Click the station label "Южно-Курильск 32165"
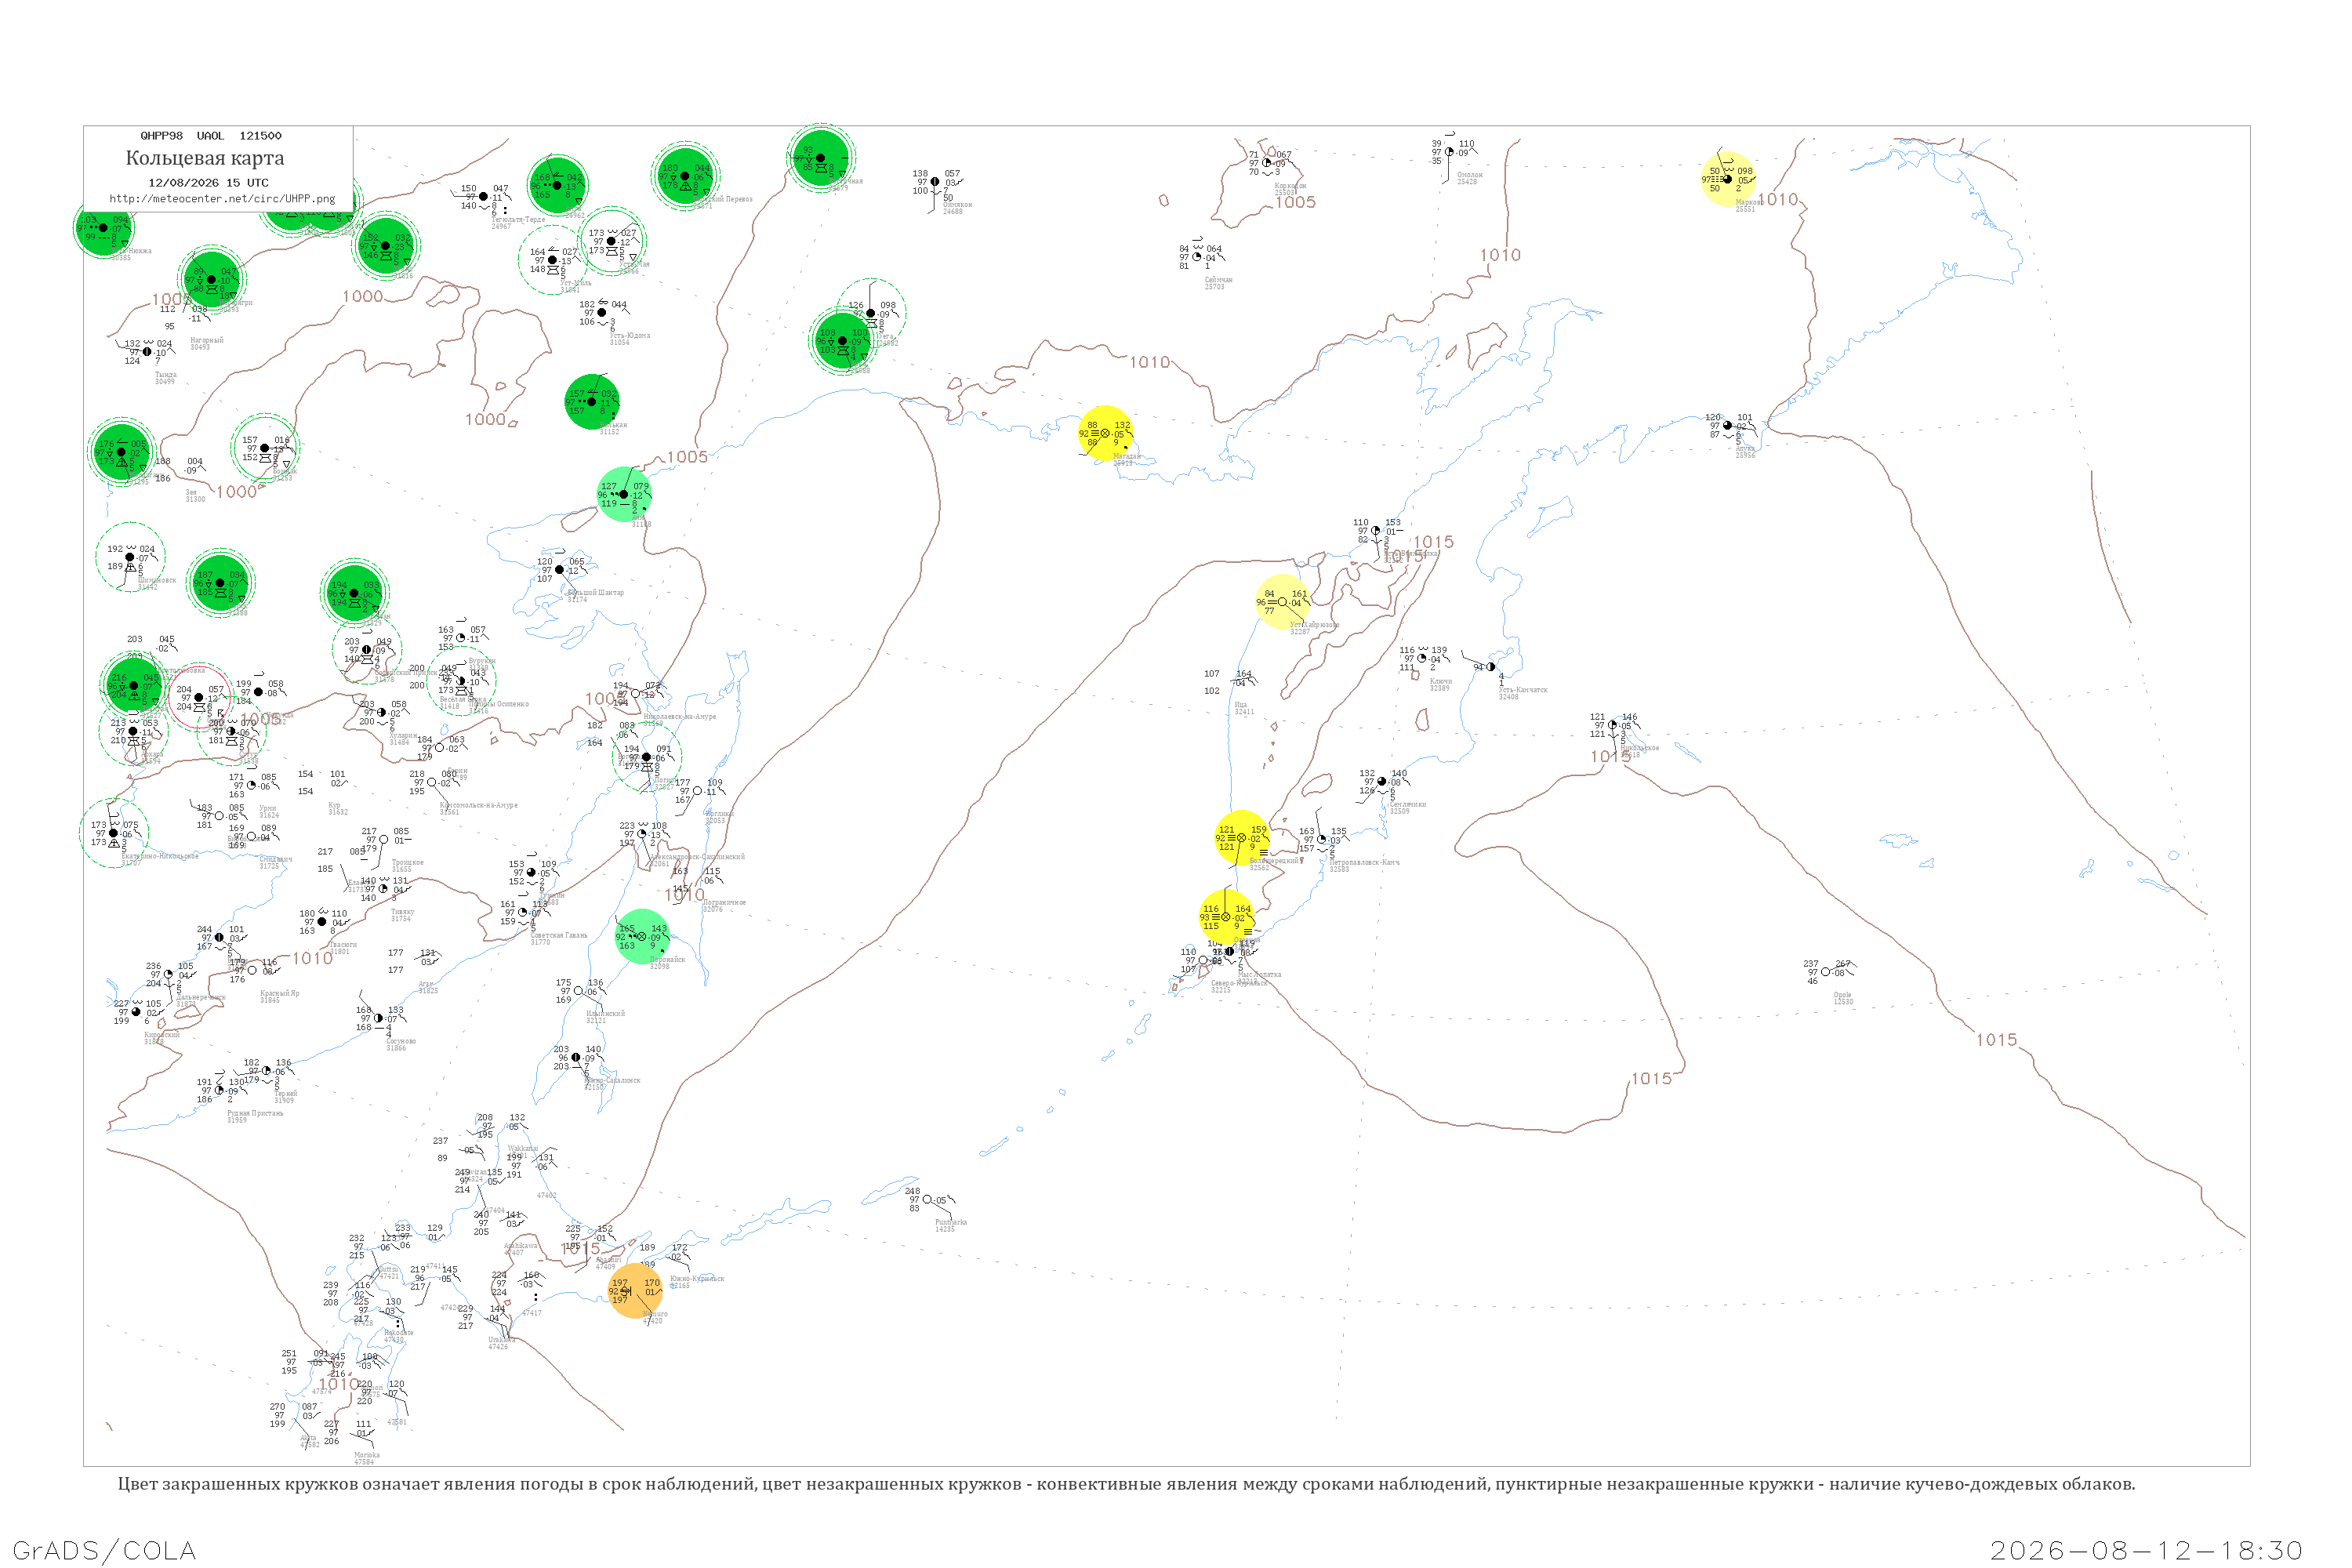Screen dimensions: 2352x1568 tap(697, 1282)
